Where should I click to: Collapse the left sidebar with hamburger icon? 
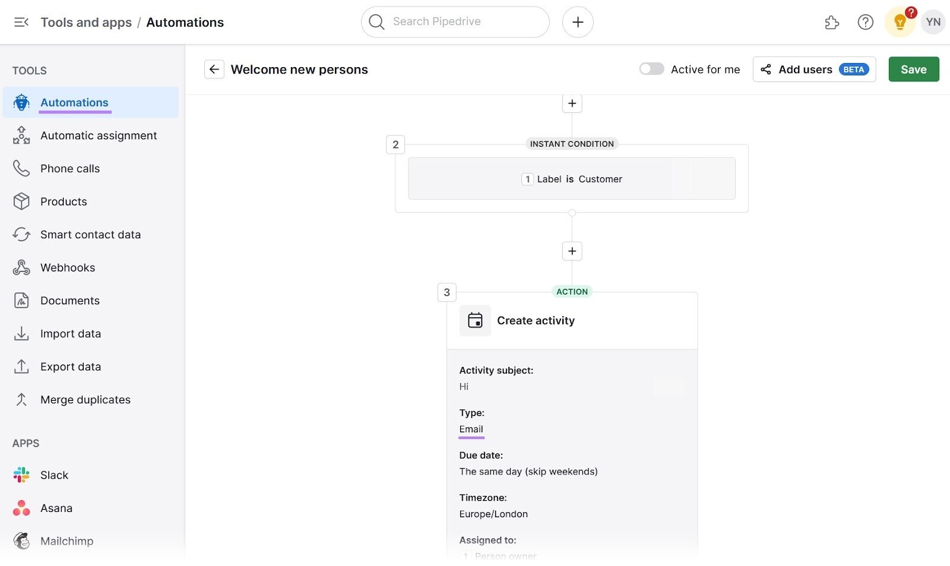point(21,22)
